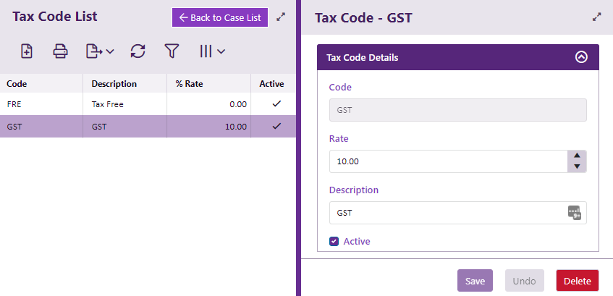Open the export options dropdown
The image size is (613, 296).
coord(100,51)
